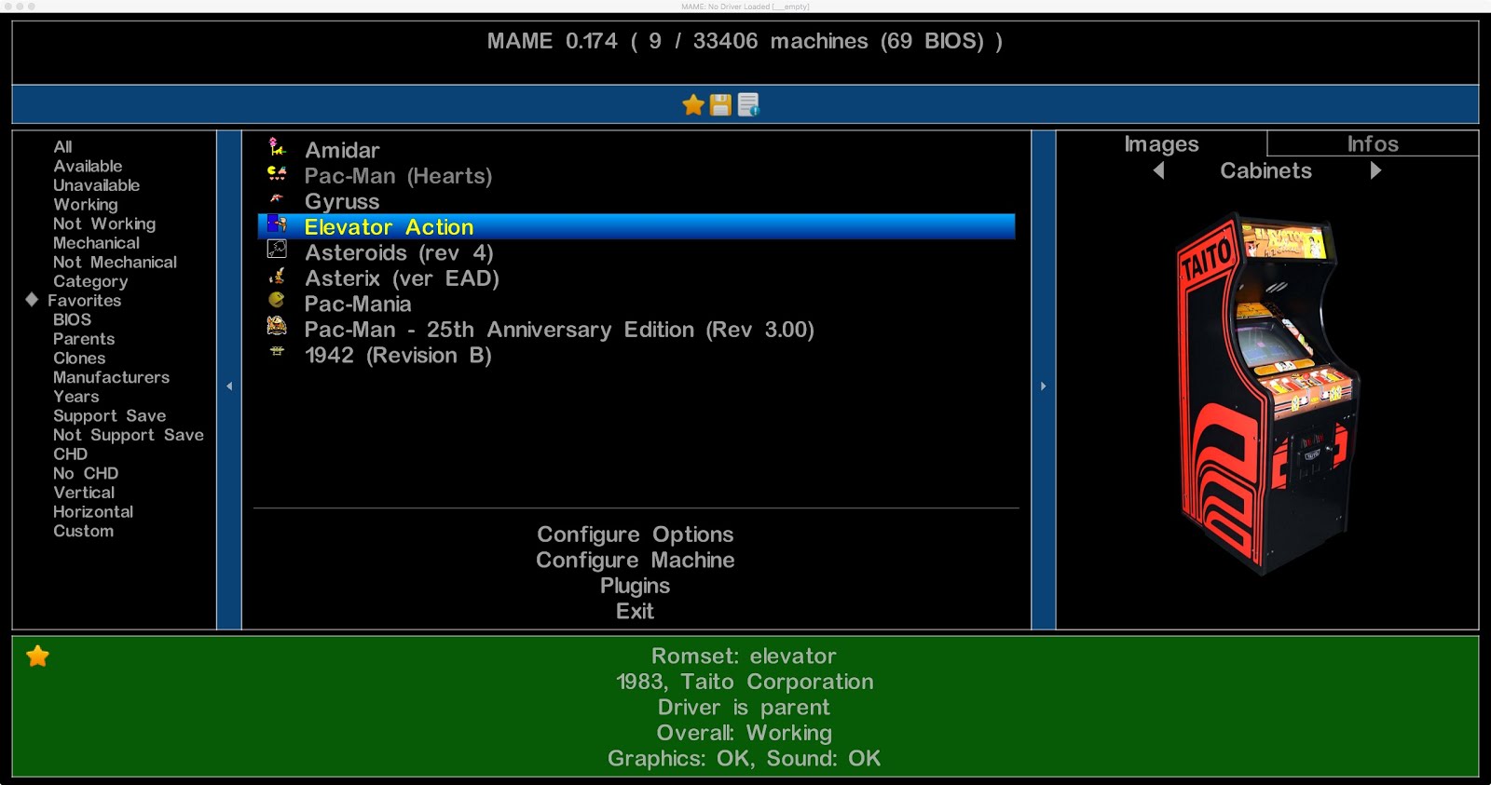Select the No CHD filter
Image resolution: width=1491 pixels, height=785 pixels.
tap(86, 473)
